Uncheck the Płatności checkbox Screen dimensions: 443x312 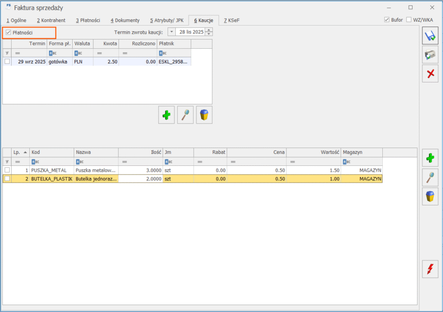point(8,32)
